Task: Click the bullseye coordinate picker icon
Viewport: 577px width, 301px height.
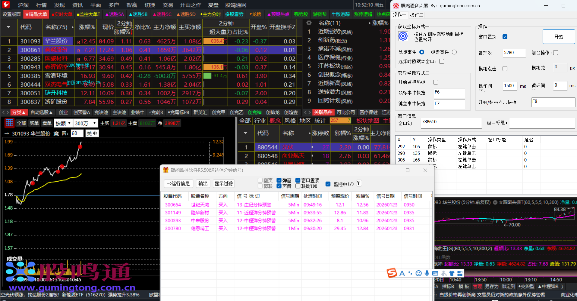Action: pos(403,36)
